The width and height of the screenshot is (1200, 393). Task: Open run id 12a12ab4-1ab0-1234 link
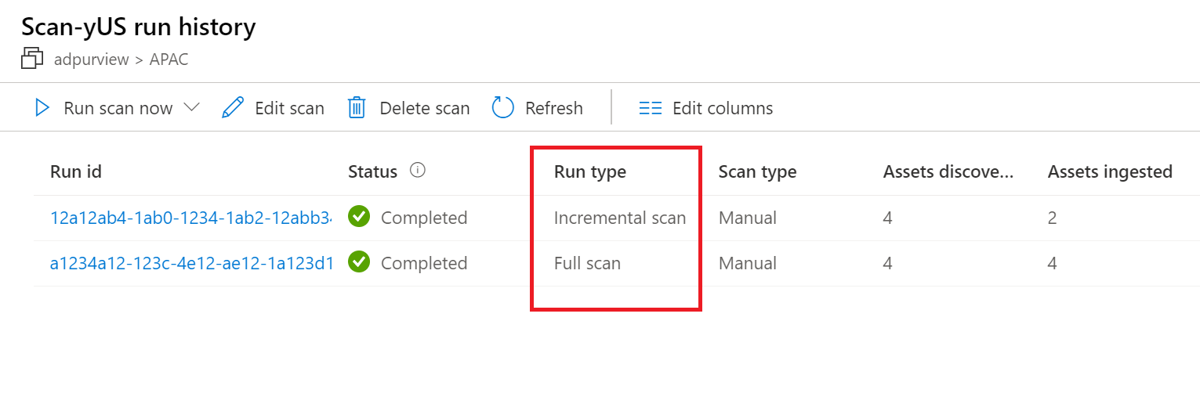click(190, 218)
